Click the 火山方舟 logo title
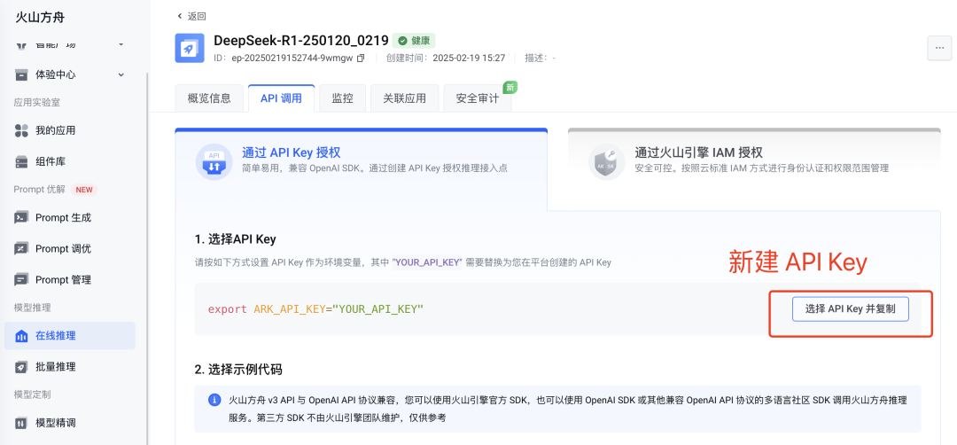The height and width of the screenshot is (445, 957). (x=38, y=17)
